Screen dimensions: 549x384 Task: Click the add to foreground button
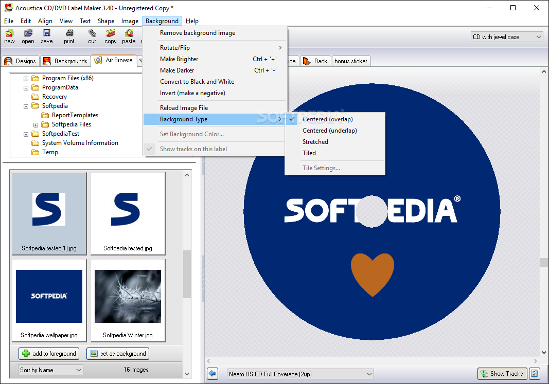49,354
